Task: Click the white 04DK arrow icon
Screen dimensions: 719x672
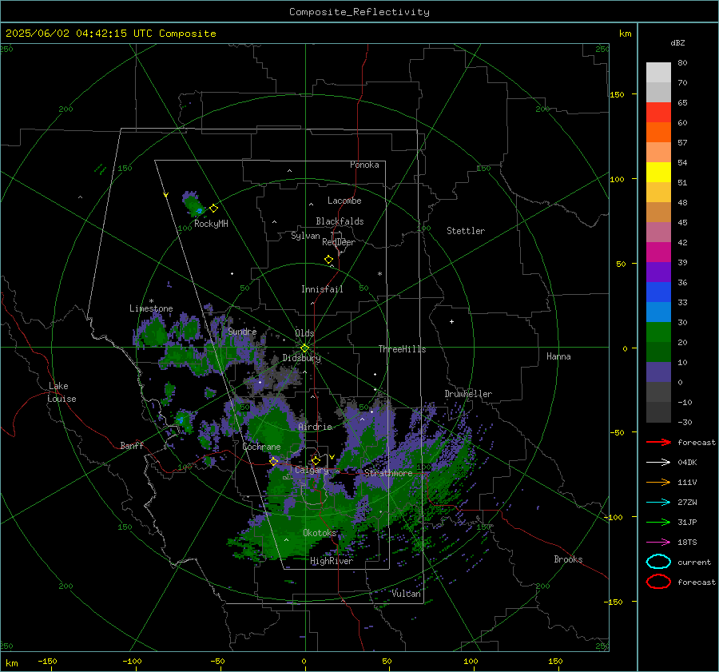Action: click(x=658, y=463)
